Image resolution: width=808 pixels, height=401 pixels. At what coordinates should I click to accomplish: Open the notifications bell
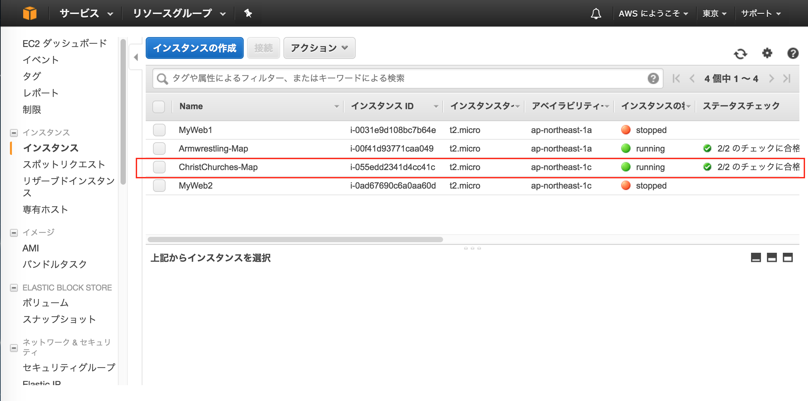596,14
